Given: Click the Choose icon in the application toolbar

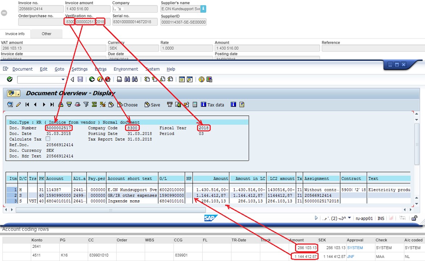Looking at the screenshot, I should pos(127,105).
